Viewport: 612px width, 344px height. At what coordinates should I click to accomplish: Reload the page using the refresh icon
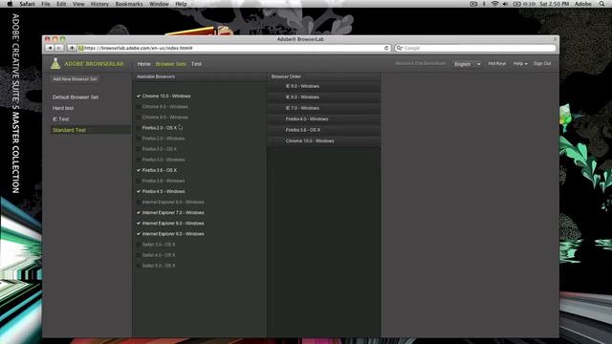click(386, 48)
